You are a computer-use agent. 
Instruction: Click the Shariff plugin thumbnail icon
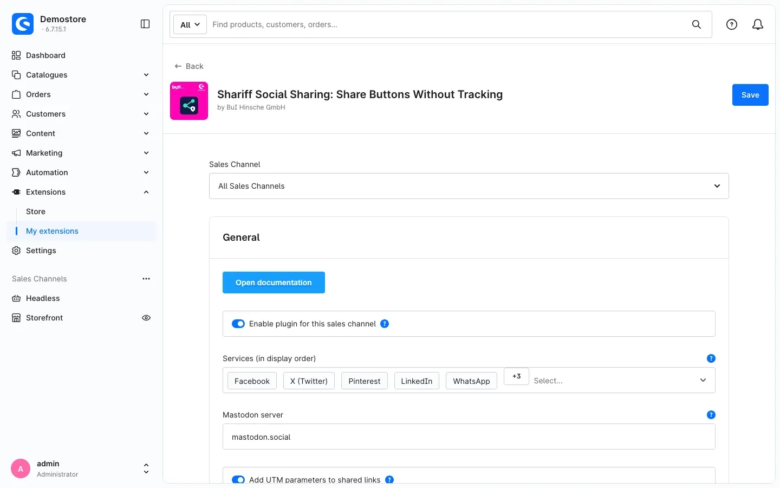pyautogui.click(x=189, y=101)
